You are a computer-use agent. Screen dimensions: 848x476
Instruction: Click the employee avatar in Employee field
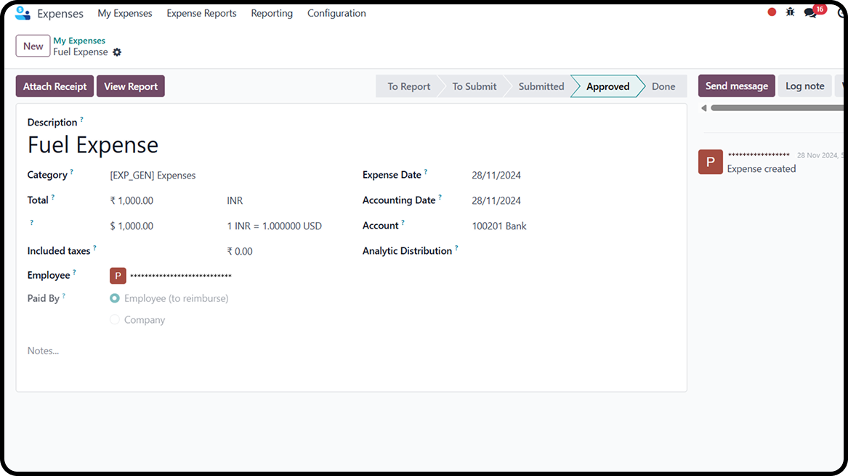(118, 276)
